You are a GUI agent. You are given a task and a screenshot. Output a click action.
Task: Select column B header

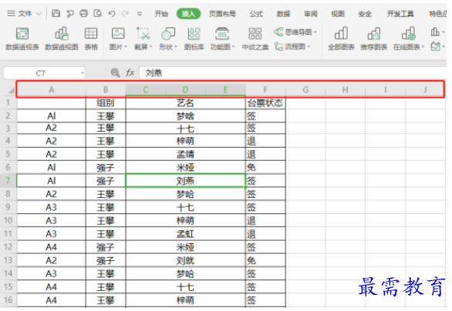click(x=106, y=90)
